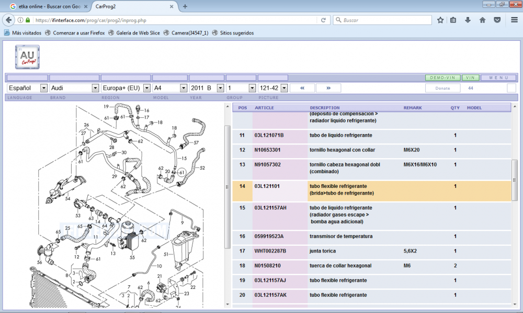Image resolution: width=523 pixels, height=313 pixels.
Task: Open a new browser tab with plus
Action: pos(185,6)
